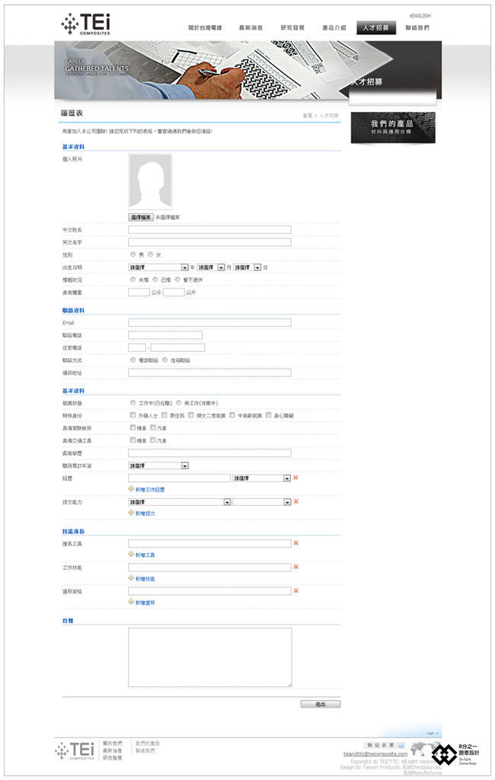The height and width of the screenshot is (780, 495).
Task: Click the footer contact form (聯絡表單) icon
Action: coord(401,745)
